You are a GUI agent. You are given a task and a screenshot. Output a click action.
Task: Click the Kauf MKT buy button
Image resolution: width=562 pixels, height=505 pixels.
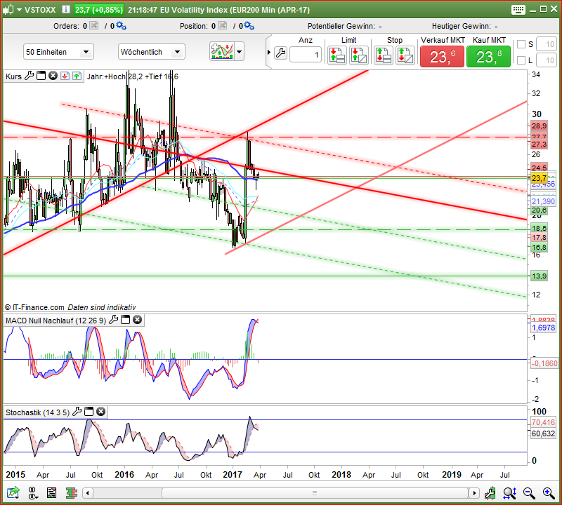coord(489,56)
